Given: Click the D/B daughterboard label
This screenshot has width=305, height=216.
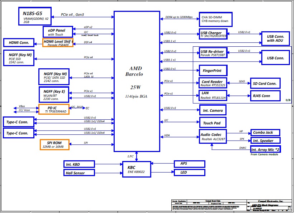Looking at the screenshot, I should pyautogui.click(x=288, y=100).
